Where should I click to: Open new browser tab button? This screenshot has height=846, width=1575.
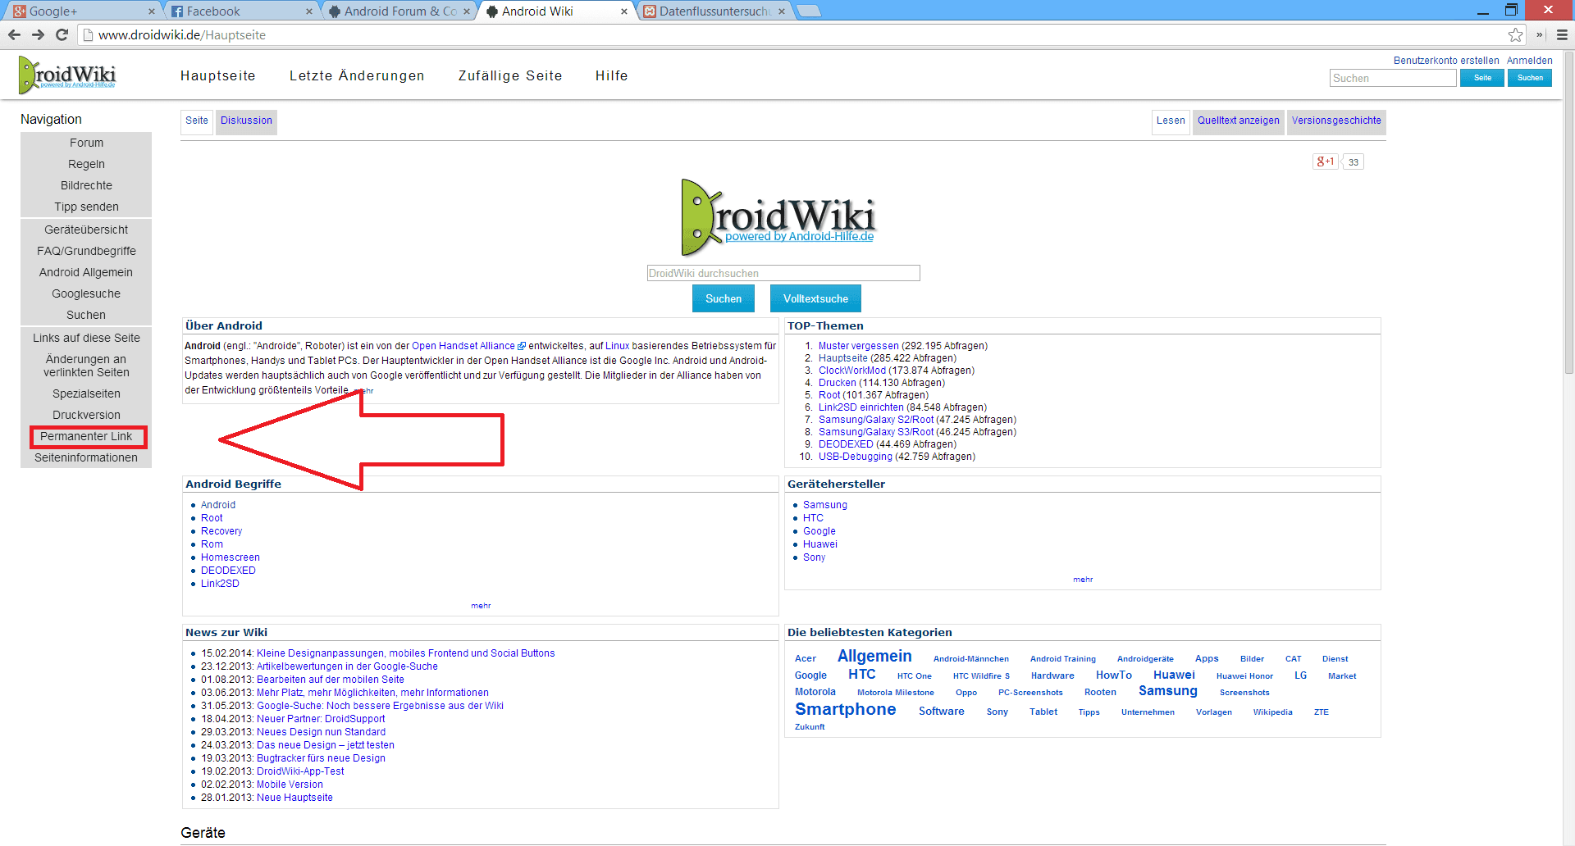click(809, 11)
